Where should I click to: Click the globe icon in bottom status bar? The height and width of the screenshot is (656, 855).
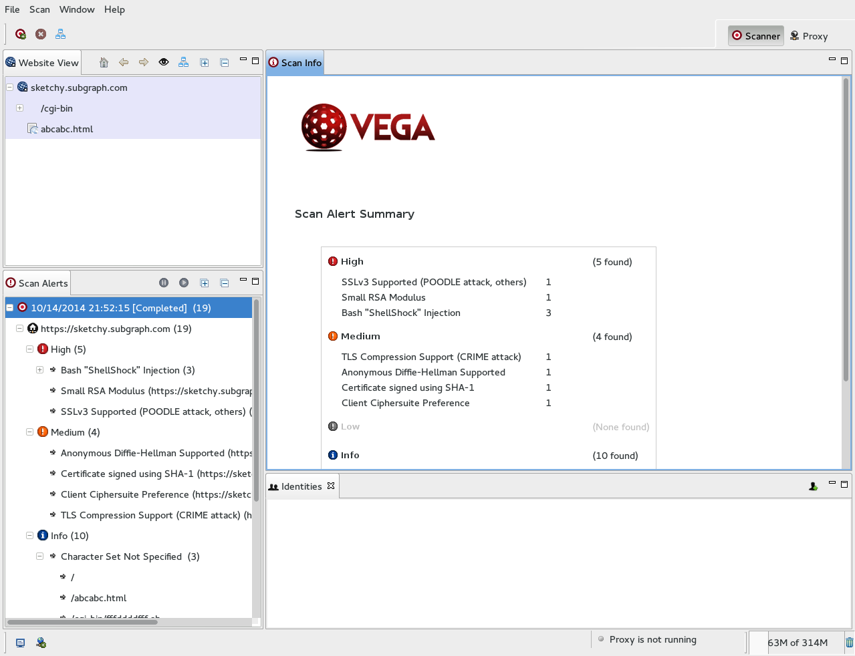click(41, 643)
